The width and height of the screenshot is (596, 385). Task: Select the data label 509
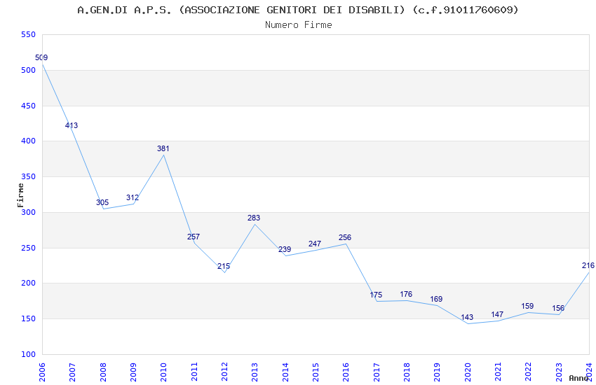pyautogui.click(x=41, y=57)
